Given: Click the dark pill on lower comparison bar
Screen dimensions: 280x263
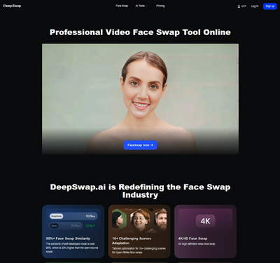Looking at the screenshot, I should point(54,226).
